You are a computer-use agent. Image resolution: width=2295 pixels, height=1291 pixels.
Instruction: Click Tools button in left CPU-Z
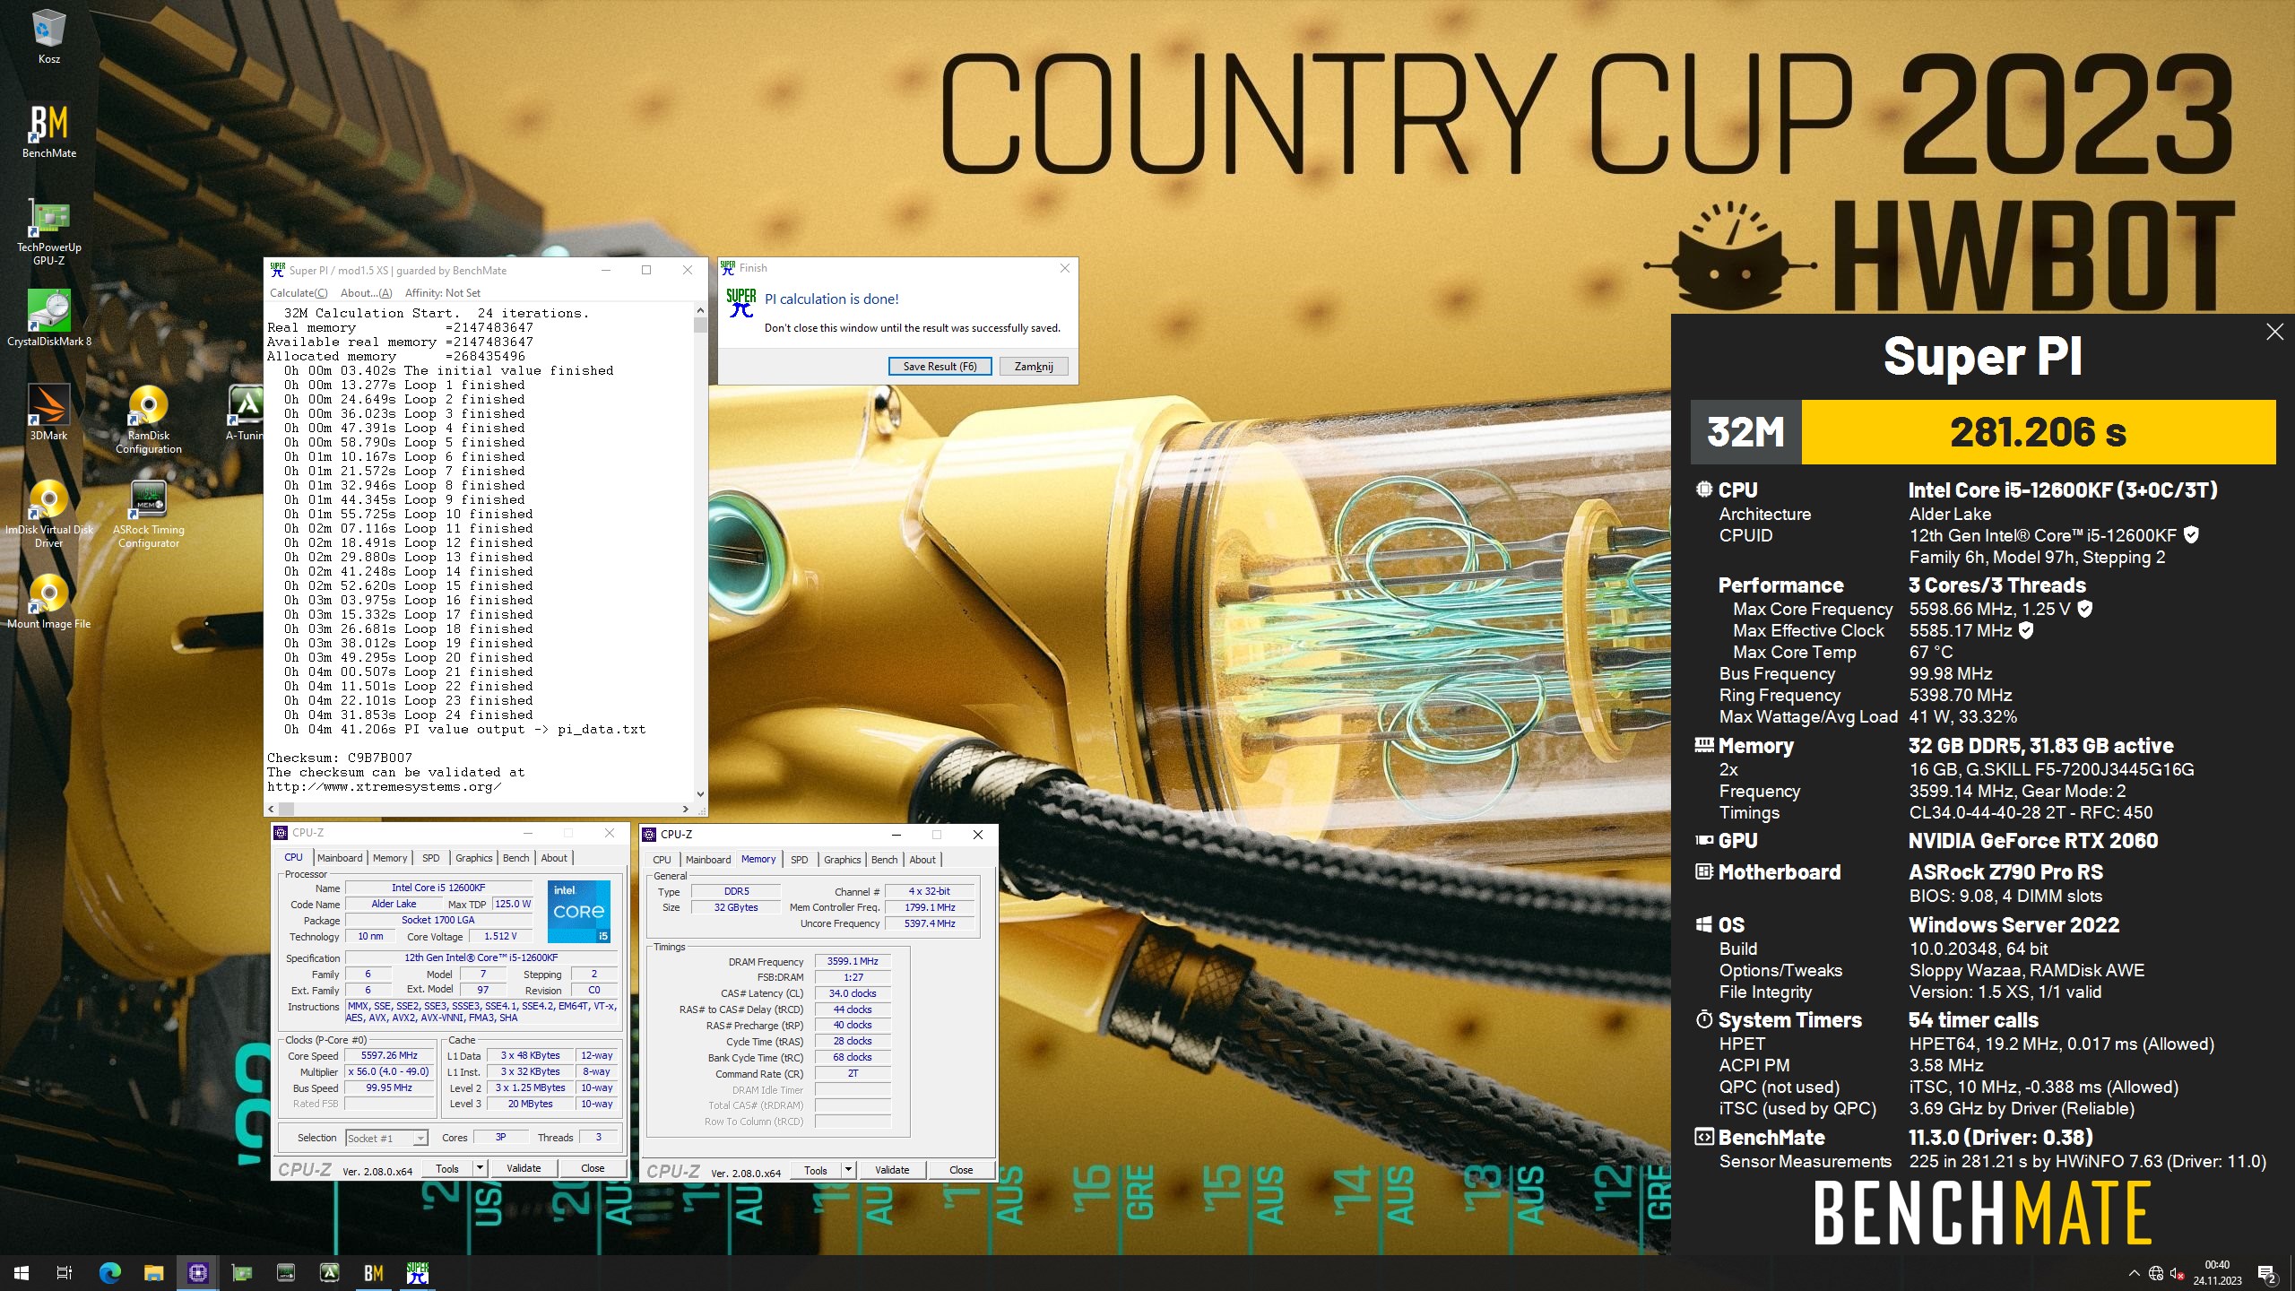pos(446,1168)
